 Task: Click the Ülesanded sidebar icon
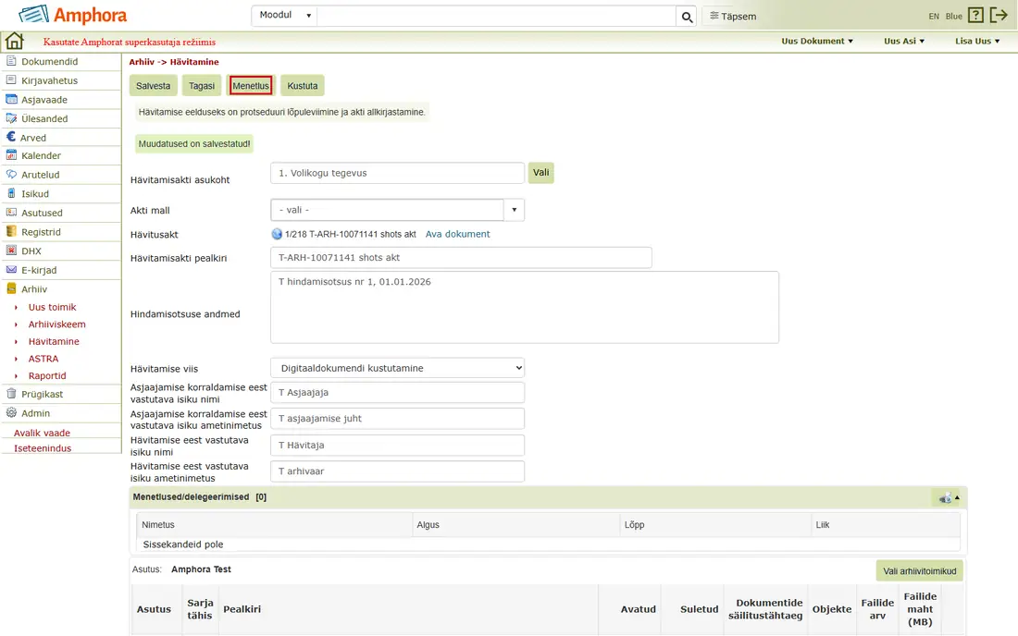11,118
